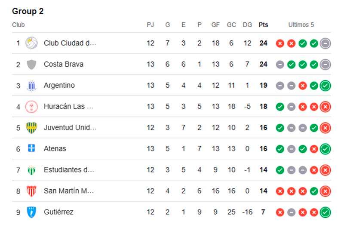
Task: Open the Costa Brava team link
Action: pyautogui.click(x=64, y=64)
